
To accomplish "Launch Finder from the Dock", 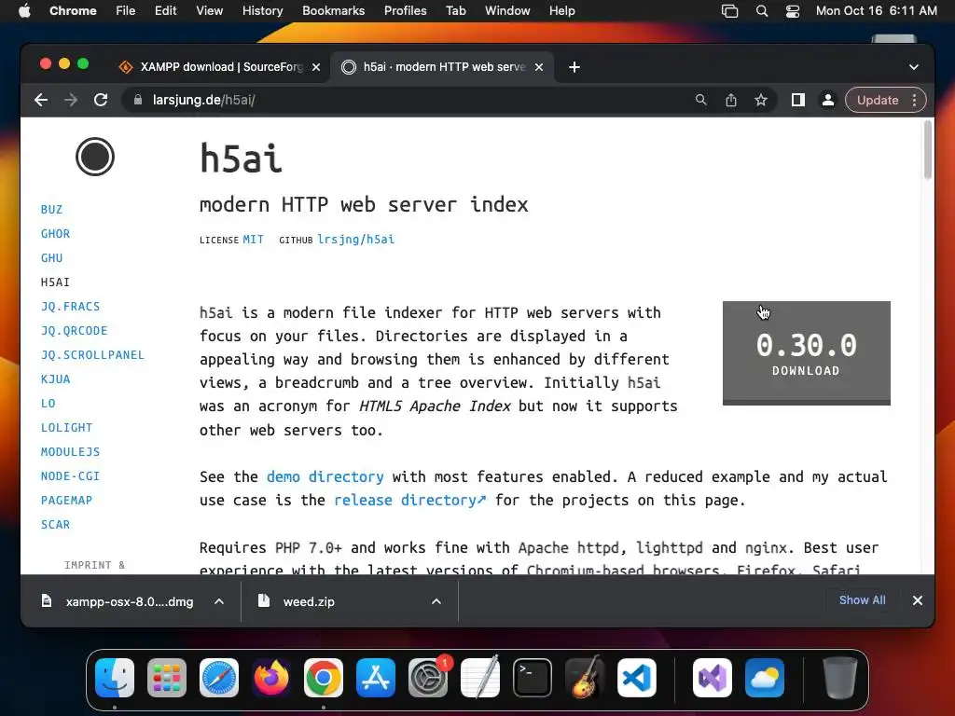I will coord(115,678).
